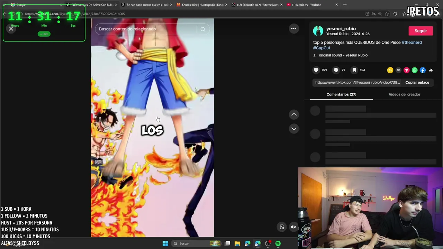Click the zoom magnifier icon in address bar
This screenshot has width=443, height=249.
(x=380, y=14)
